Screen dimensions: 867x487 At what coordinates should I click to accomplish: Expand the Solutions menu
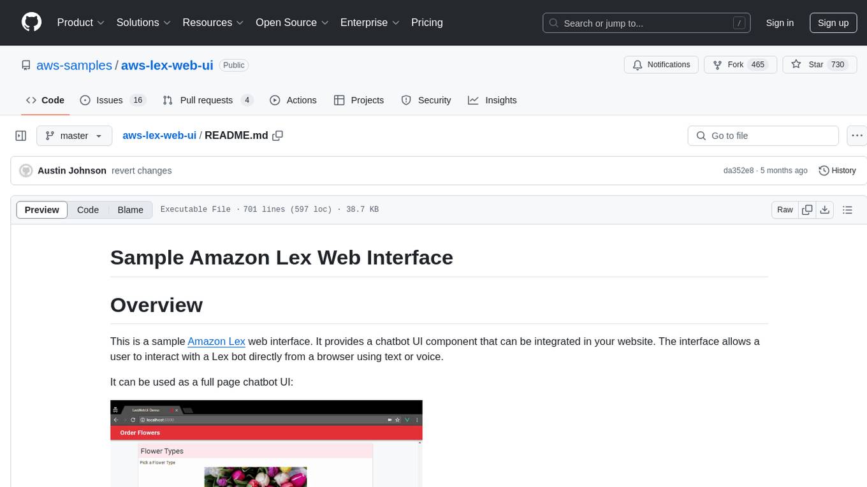[x=143, y=22]
